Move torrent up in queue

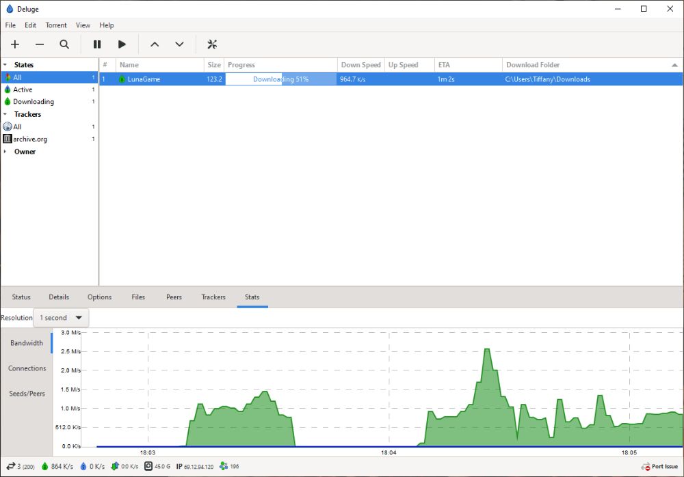[x=155, y=44]
